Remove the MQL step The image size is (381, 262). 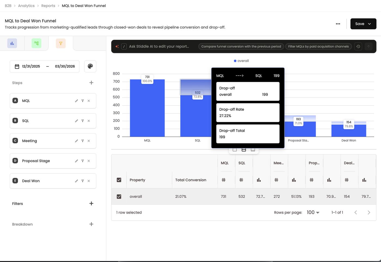pos(89,101)
